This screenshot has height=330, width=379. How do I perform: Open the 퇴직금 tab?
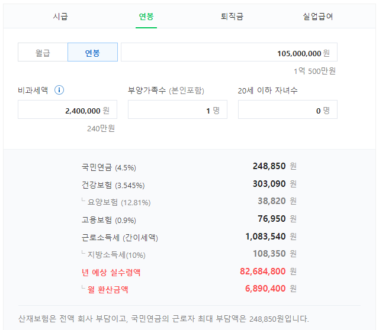pyautogui.click(x=232, y=17)
